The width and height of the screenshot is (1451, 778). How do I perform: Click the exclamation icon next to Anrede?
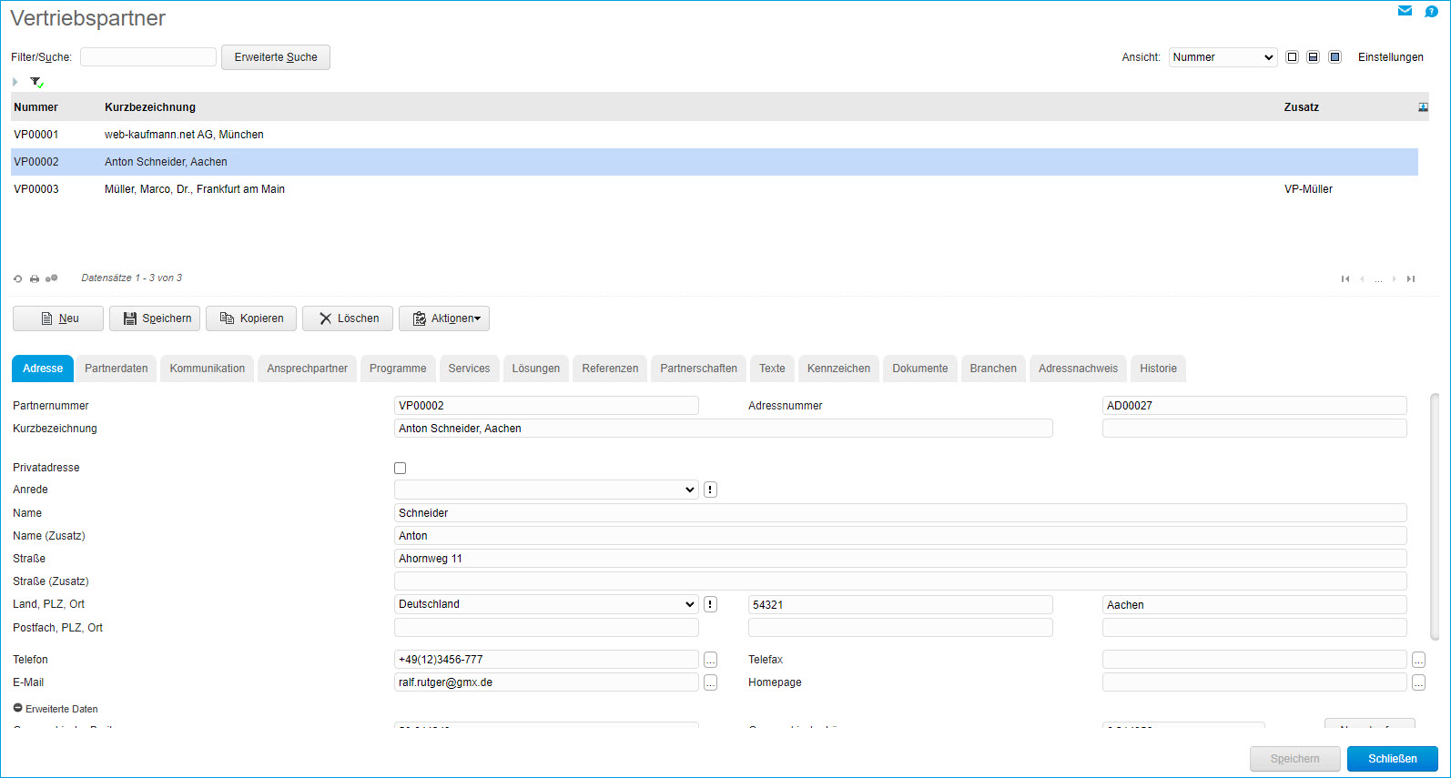tap(710, 490)
